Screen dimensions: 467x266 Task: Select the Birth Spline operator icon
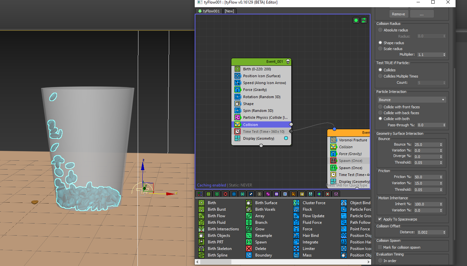click(x=202, y=255)
